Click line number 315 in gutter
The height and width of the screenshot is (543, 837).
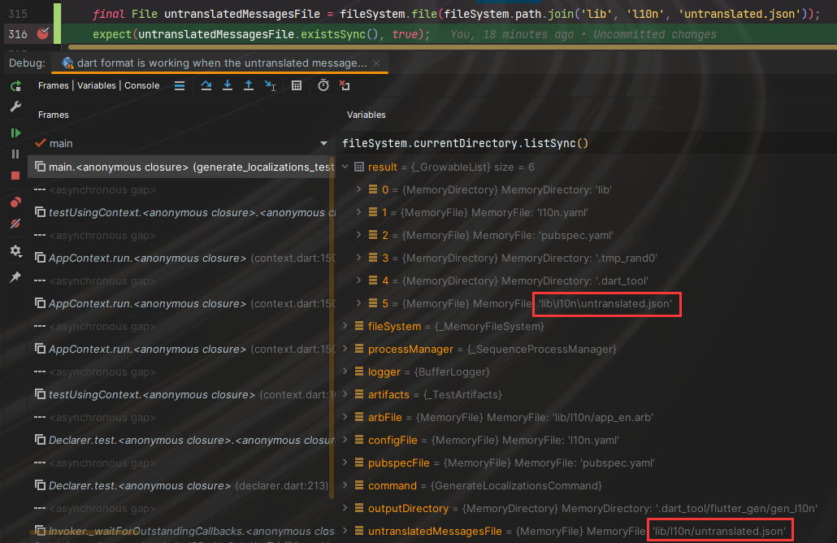(x=18, y=14)
